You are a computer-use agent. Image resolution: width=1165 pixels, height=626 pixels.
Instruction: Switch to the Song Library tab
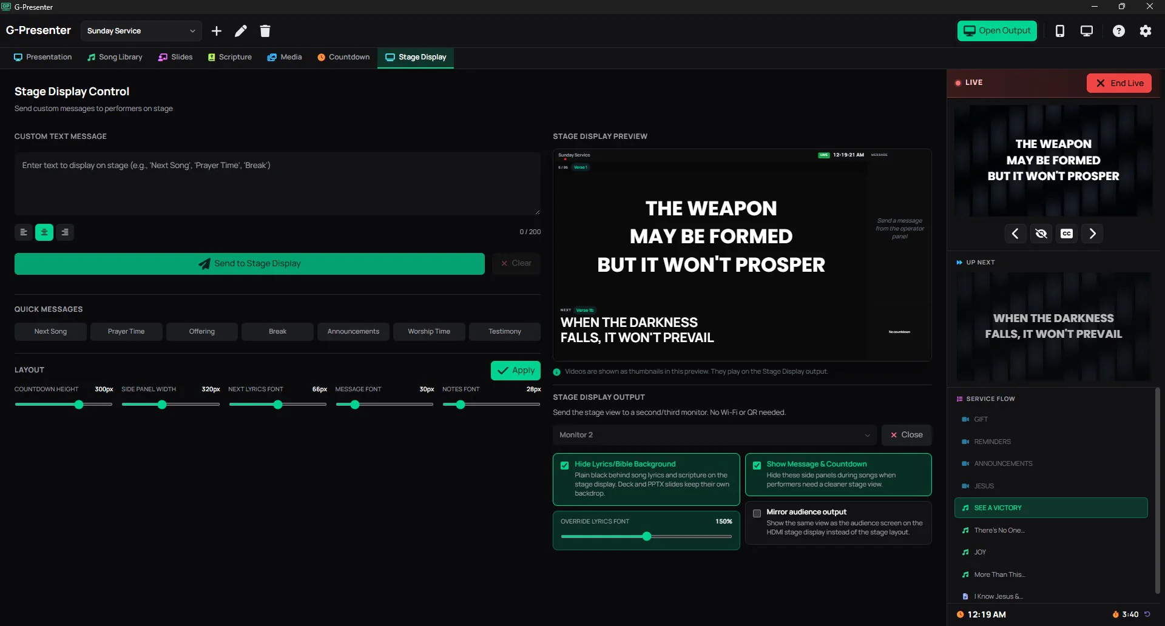click(x=115, y=57)
